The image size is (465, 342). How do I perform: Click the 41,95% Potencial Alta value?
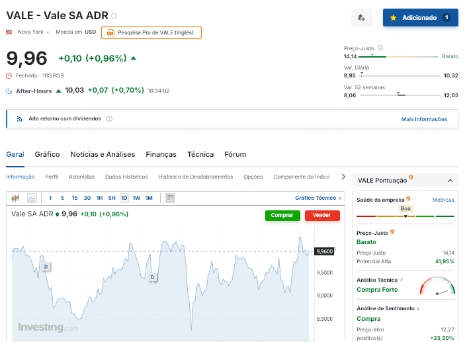point(444,261)
